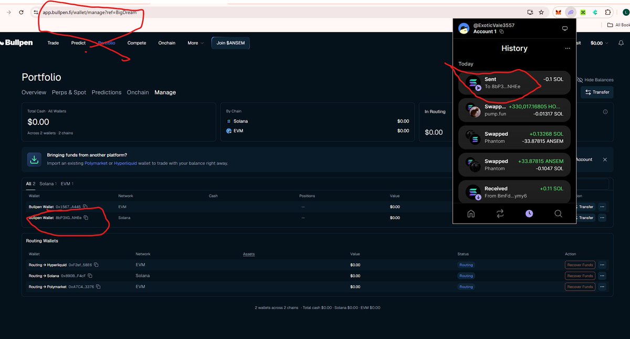Open the green square browser extension
The height and width of the screenshot is (339, 630).
(583, 12)
